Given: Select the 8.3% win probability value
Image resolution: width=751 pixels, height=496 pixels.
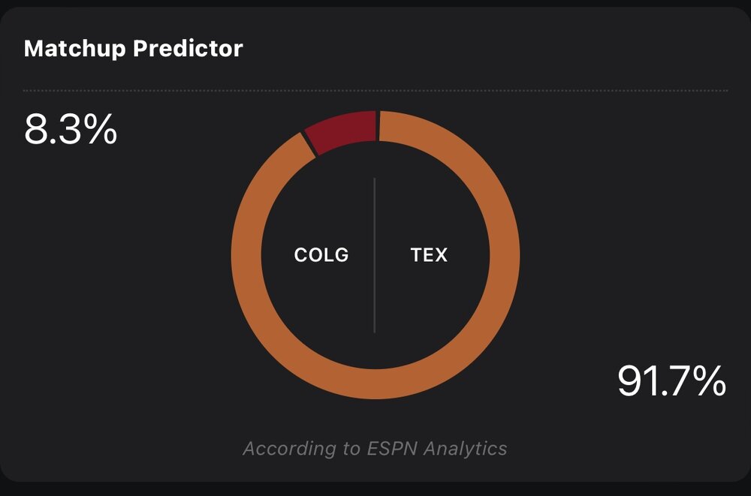Looking at the screenshot, I should click(x=71, y=129).
